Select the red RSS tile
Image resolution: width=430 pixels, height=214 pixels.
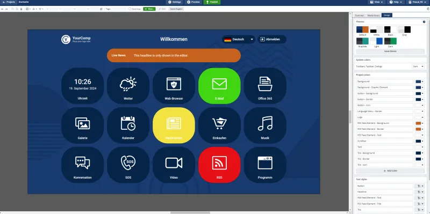tap(219, 165)
